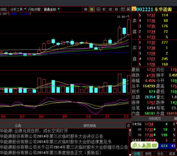Click the 分时成交 panel header
177x156 pixels.
155,119
